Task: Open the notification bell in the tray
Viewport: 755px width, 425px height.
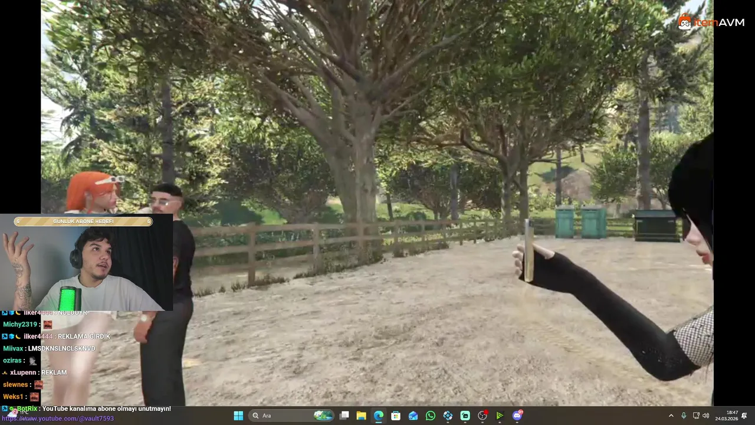Action: coord(744,416)
